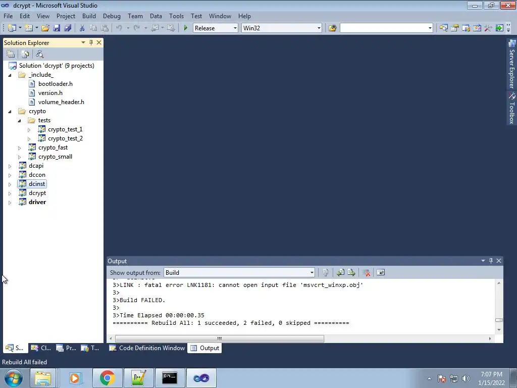This screenshot has height=388, width=517.
Task: Open the Project menu
Action: click(66, 16)
